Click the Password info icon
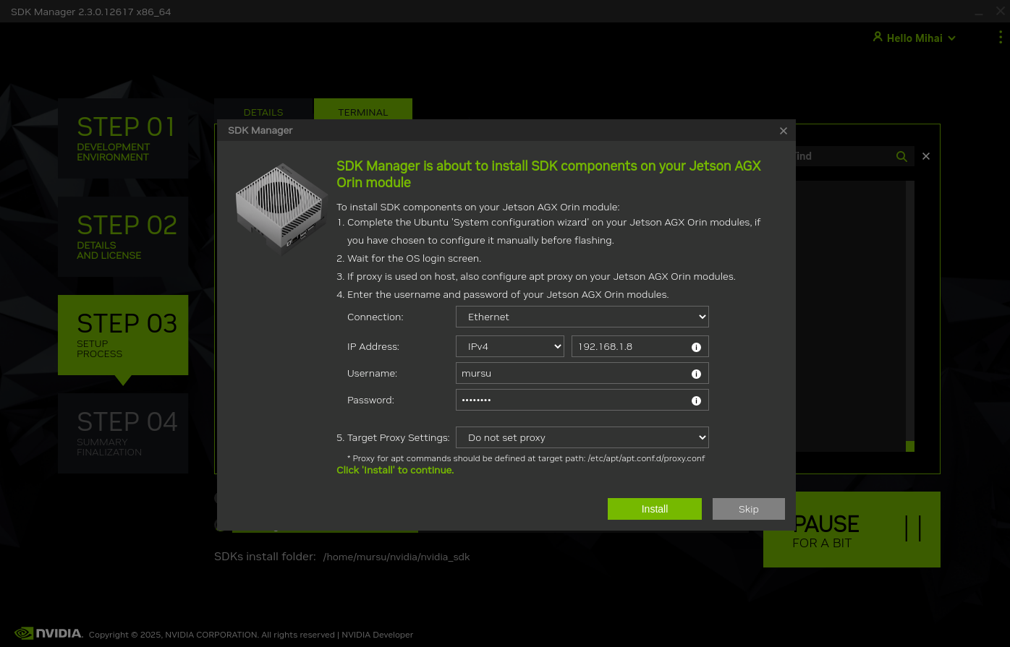Screen dimensions: 1010x647 (x=696, y=400)
